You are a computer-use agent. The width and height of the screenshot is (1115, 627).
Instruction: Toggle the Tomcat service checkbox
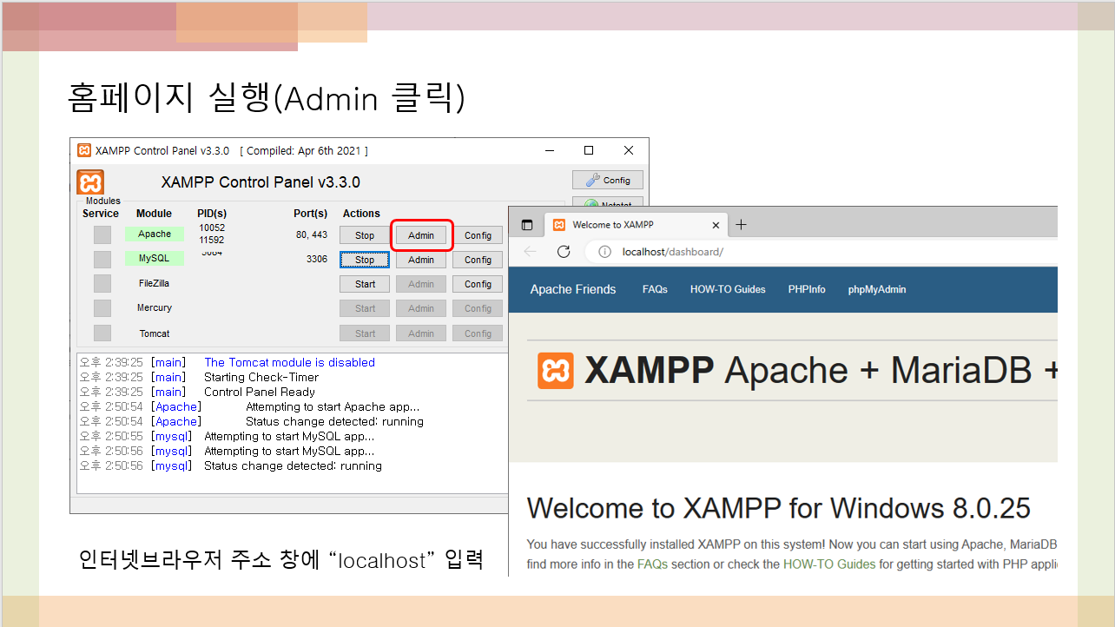point(102,333)
